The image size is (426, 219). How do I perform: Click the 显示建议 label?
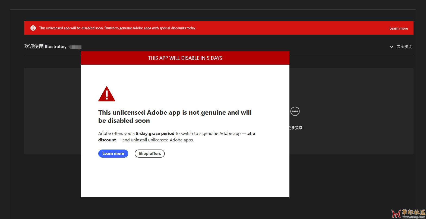tap(404, 47)
